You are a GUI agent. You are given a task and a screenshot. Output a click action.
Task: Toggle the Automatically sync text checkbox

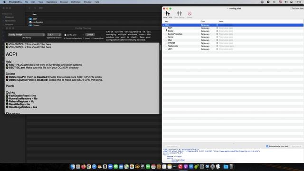pos(267,146)
